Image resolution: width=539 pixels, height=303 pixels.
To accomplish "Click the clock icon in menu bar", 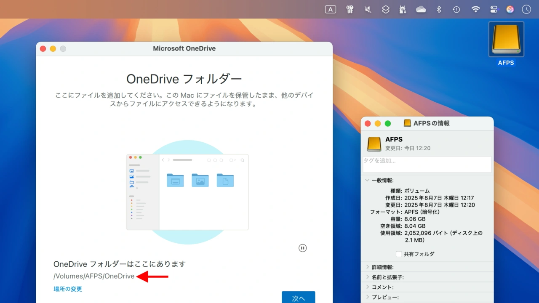I will [x=526, y=9].
